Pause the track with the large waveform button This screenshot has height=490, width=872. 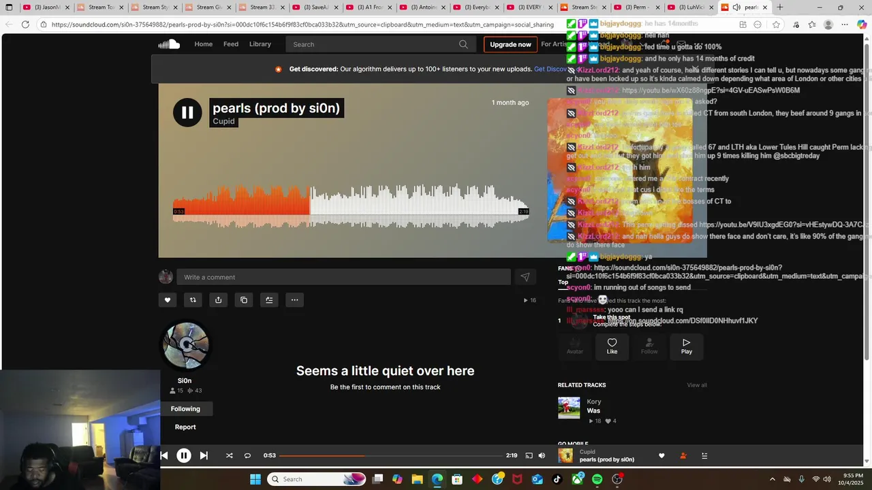[x=187, y=113]
